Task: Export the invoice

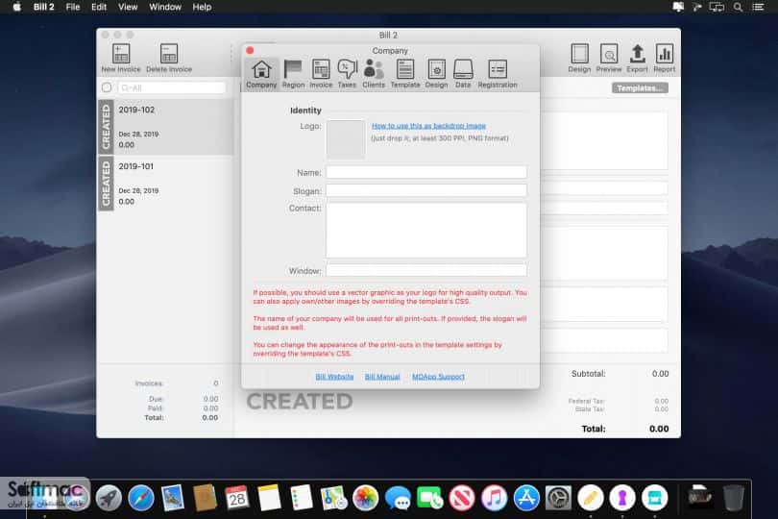Action: click(x=637, y=58)
